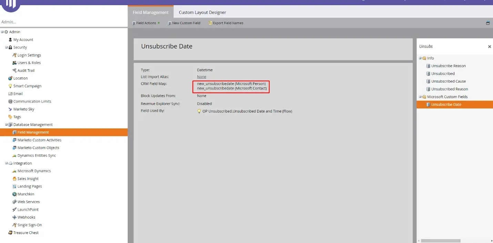
Task: Click the Communication Limits at-sign icon
Action: 10,102
